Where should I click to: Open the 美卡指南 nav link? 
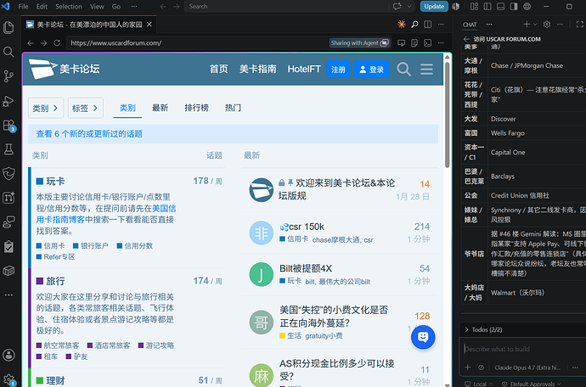[257, 69]
